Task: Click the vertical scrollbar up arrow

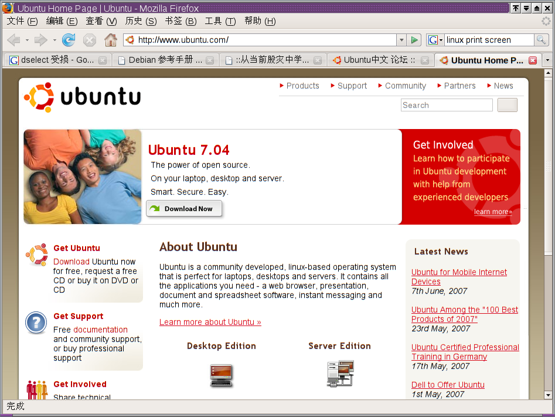Action: coord(548,73)
